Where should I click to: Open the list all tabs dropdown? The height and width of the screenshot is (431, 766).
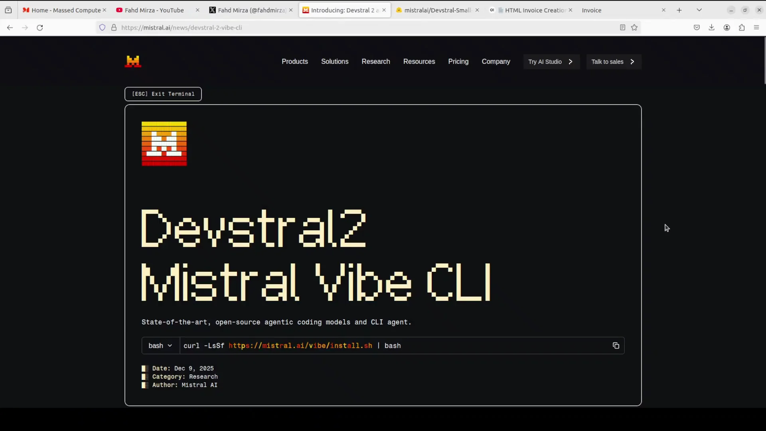[x=699, y=10]
